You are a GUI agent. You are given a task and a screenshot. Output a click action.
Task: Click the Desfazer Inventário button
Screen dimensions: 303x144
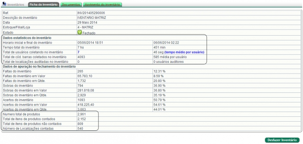coord(282,140)
